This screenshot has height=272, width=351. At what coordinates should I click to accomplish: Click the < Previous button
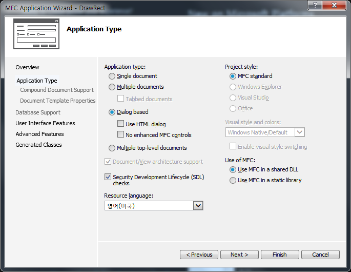click(x=199, y=255)
